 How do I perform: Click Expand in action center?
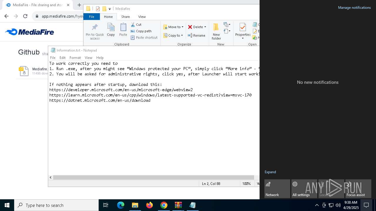point(270,172)
